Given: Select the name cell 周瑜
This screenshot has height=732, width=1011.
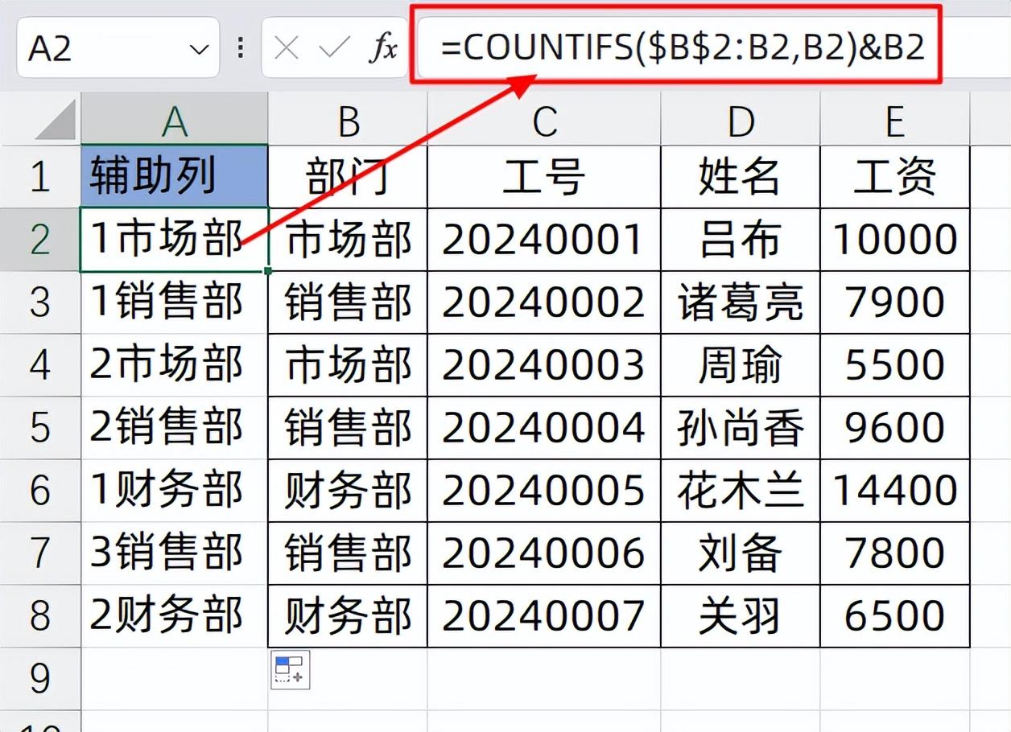Looking at the screenshot, I should point(740,364).
